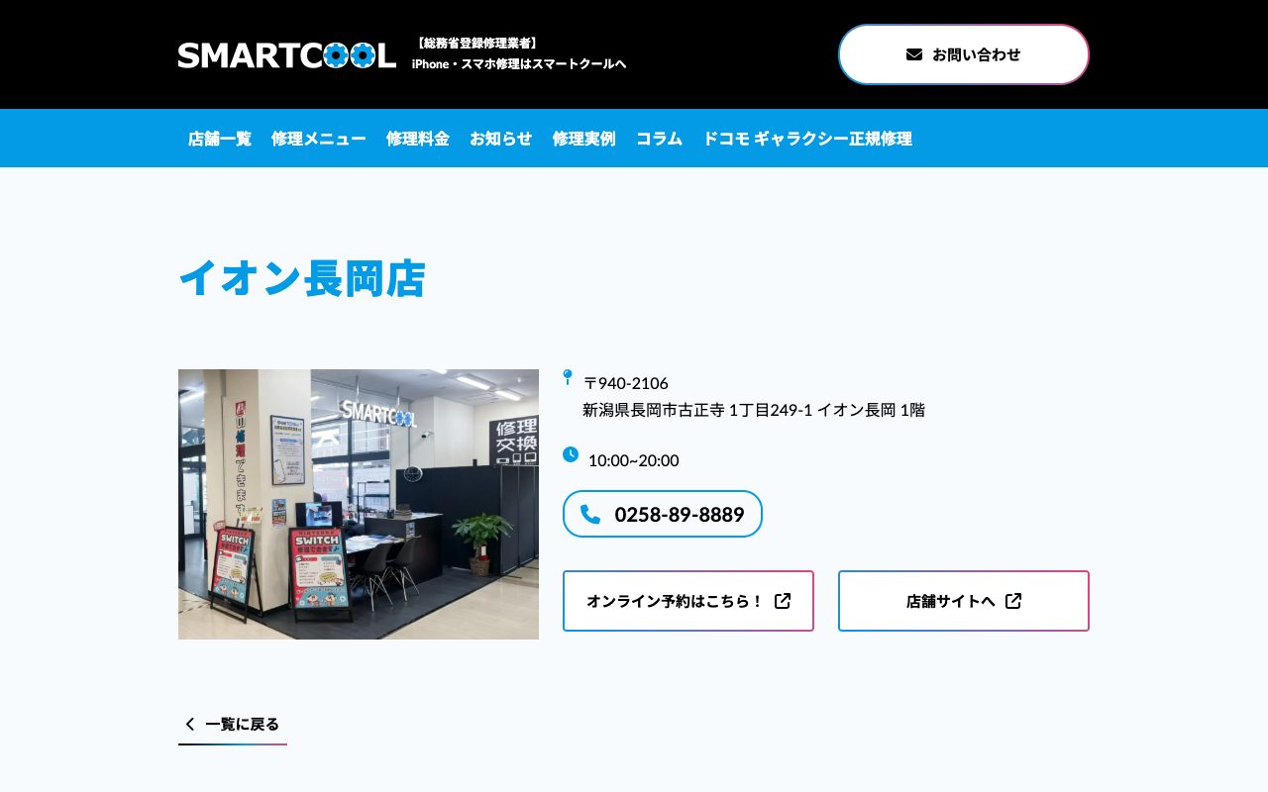Click external-link icon on online reservation button
The height and width of the screenshot is (792, 1268).
783,601
